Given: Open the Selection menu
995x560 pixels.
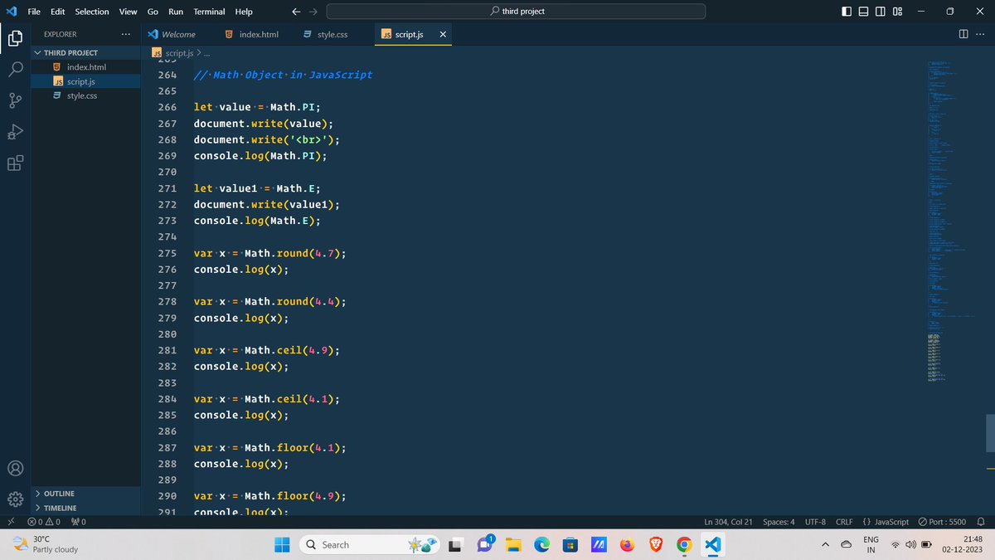Looking at the screenshot, I should 92,12.
